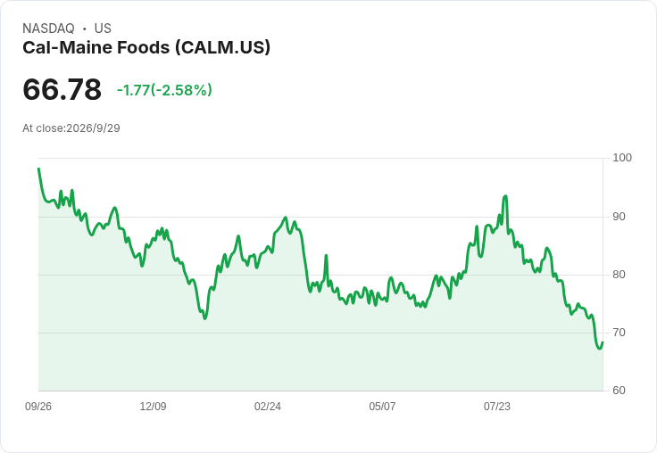Click the NASDAQ exchange label
This screenshot has width=657, height=453.
pos(48,29)
